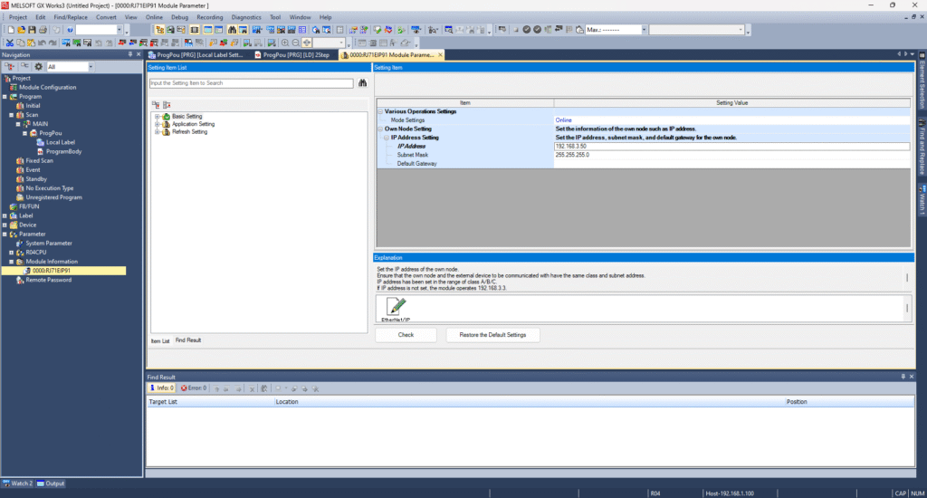
Task: Expand Application Setting tree node
Action: coord(158,124)
